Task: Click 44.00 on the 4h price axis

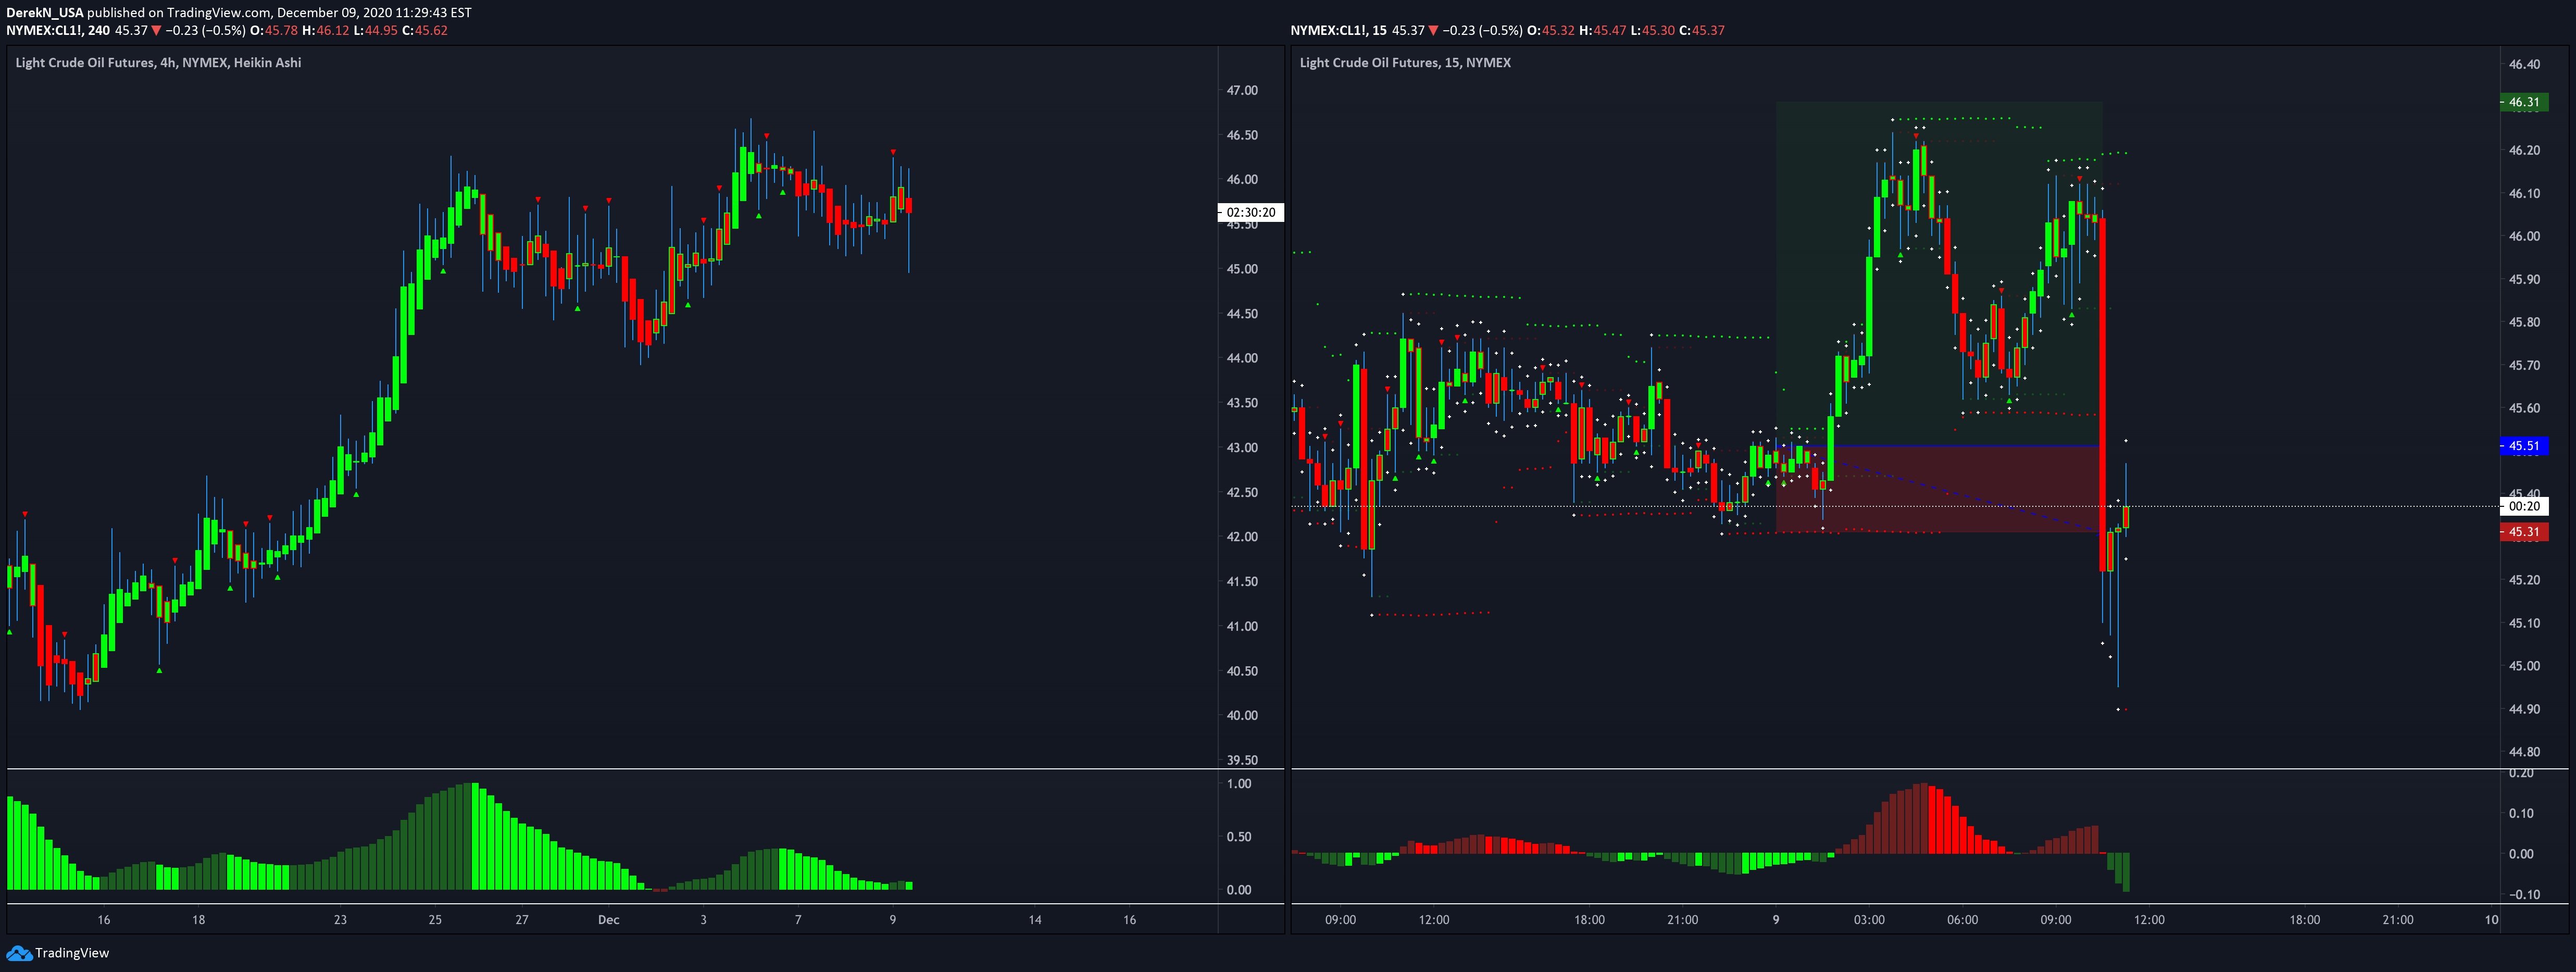Action: (1242, 358)
